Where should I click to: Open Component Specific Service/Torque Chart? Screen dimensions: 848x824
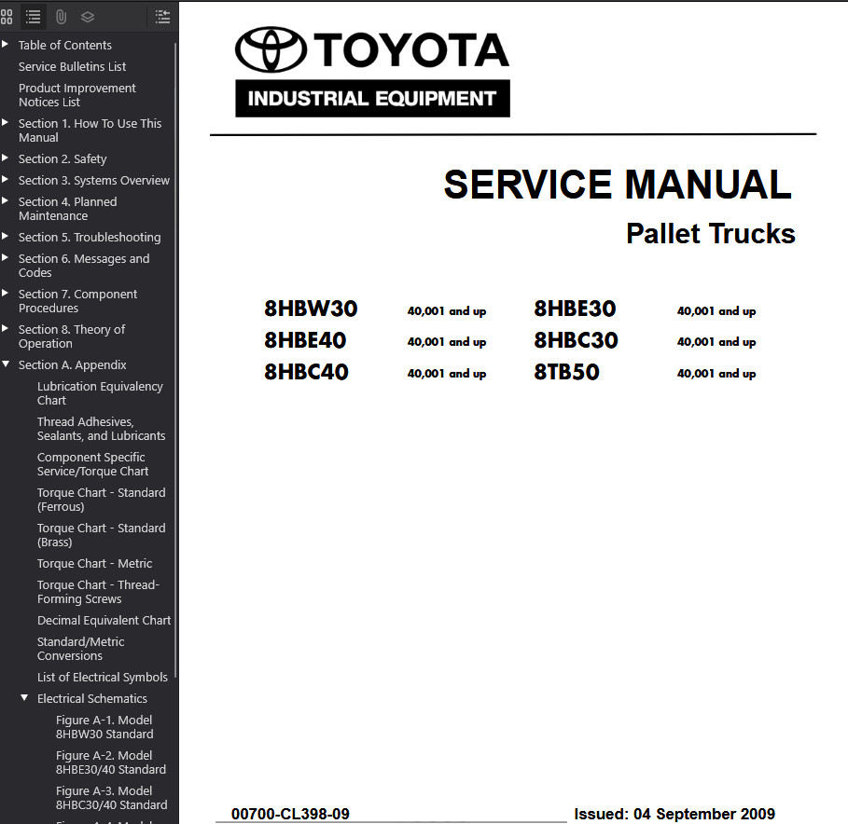pyautogui.click(x=92, y=464)
